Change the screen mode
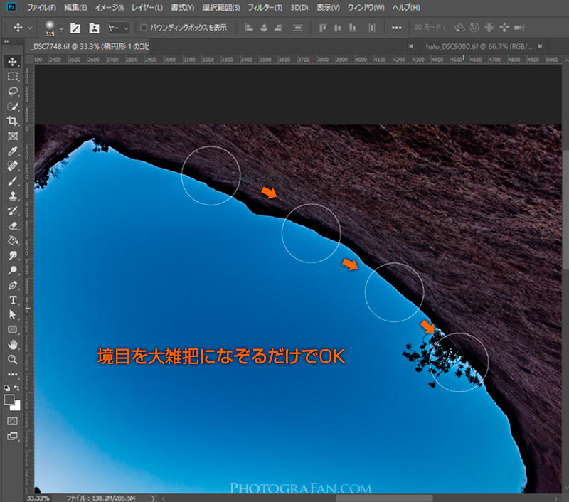The image size is (569, 502). point(12,437)
